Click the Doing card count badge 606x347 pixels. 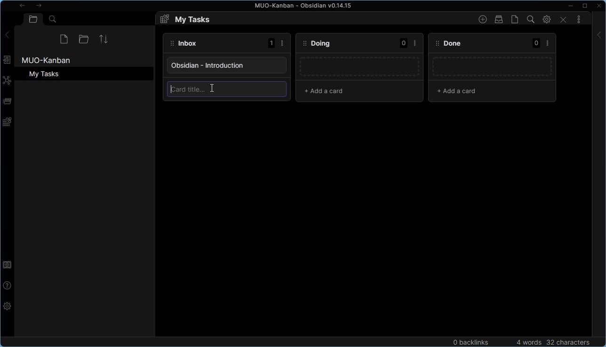[404, 43]
